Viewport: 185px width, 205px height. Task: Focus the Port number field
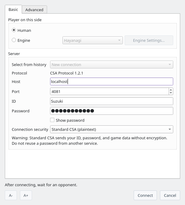110,91
